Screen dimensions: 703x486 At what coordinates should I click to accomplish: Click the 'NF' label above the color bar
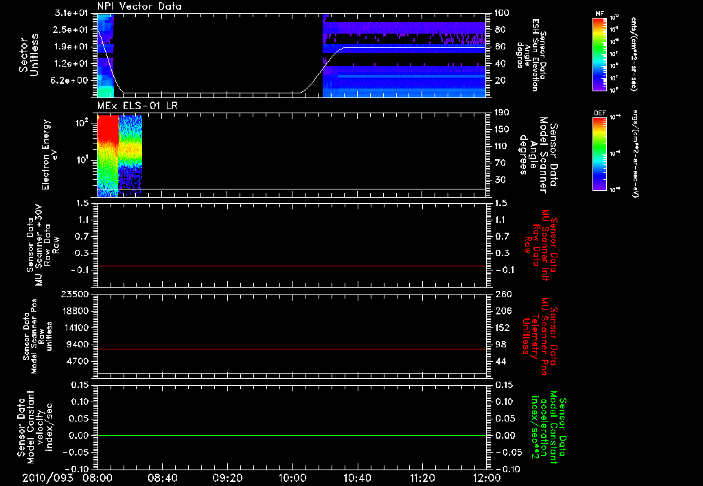(599, 14)
